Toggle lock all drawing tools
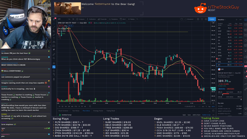This screenshot has width=247, height=139. (54, 70)
